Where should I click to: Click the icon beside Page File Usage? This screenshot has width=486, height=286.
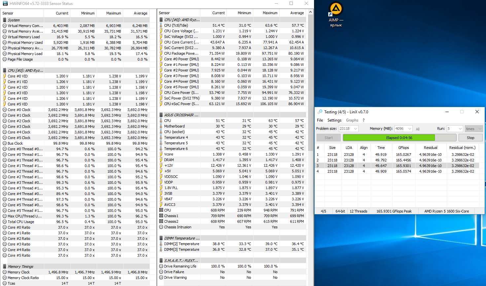tap(5, 59)
